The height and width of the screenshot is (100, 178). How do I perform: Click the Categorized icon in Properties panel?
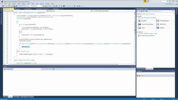(138, 76)
